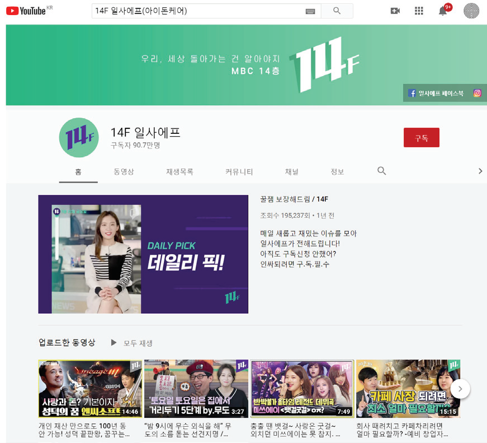
Task: Open the 꿀잼 보장해드림 / 14F video title
Action: click(294, 199)
